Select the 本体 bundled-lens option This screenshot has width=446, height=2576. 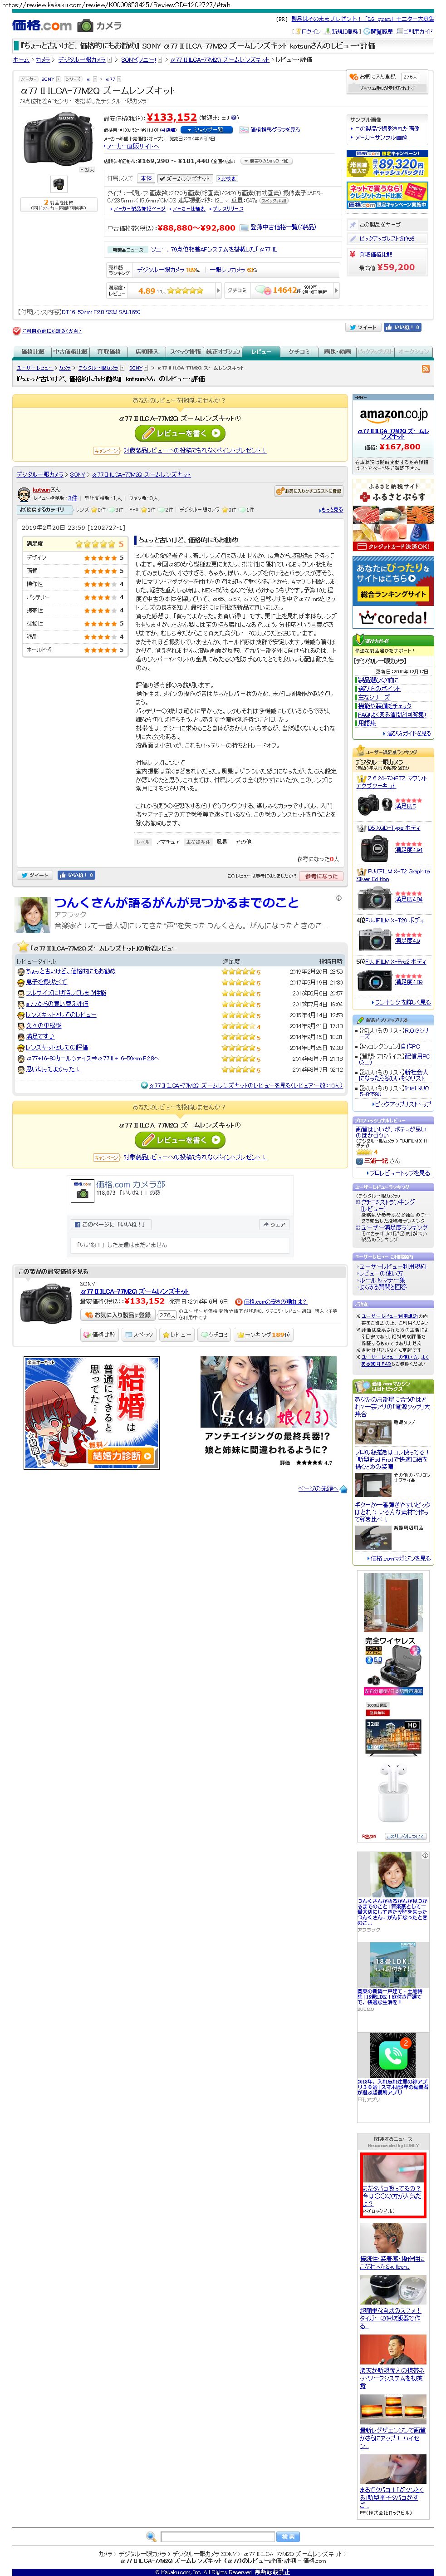coord(146,178)
